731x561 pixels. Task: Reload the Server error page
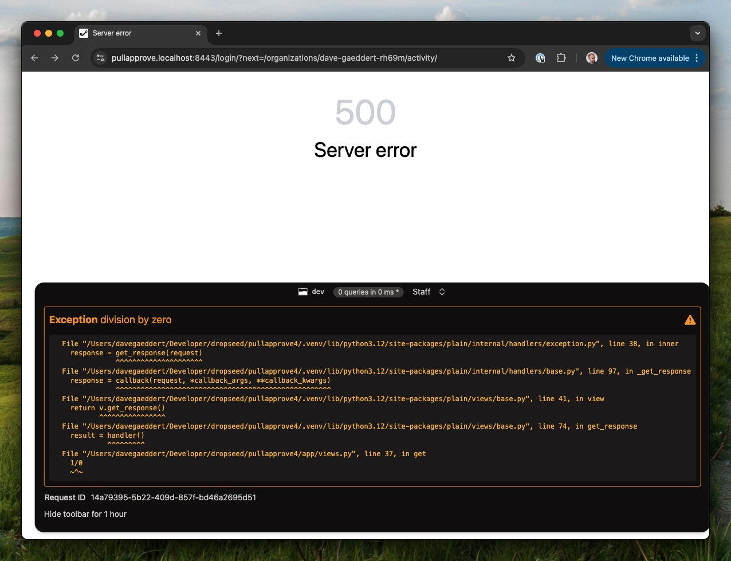[76, 58]
